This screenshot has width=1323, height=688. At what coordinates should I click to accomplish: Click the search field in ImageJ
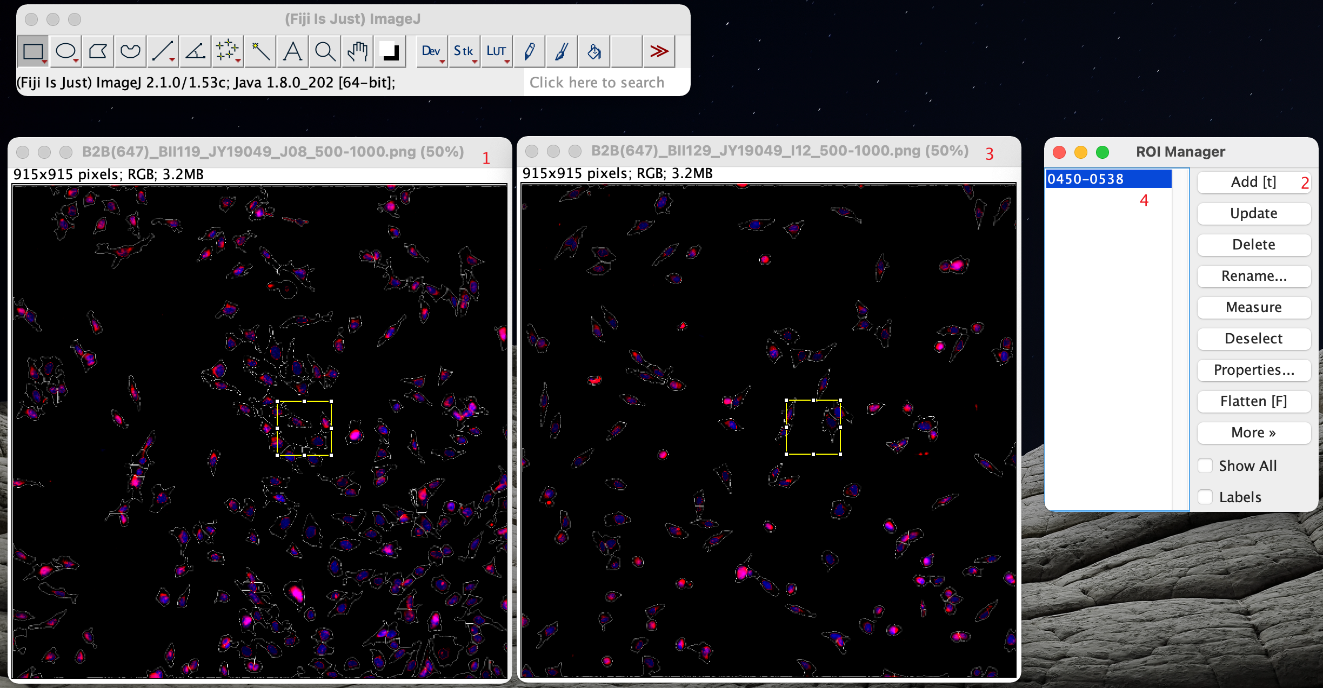point(597,83)
